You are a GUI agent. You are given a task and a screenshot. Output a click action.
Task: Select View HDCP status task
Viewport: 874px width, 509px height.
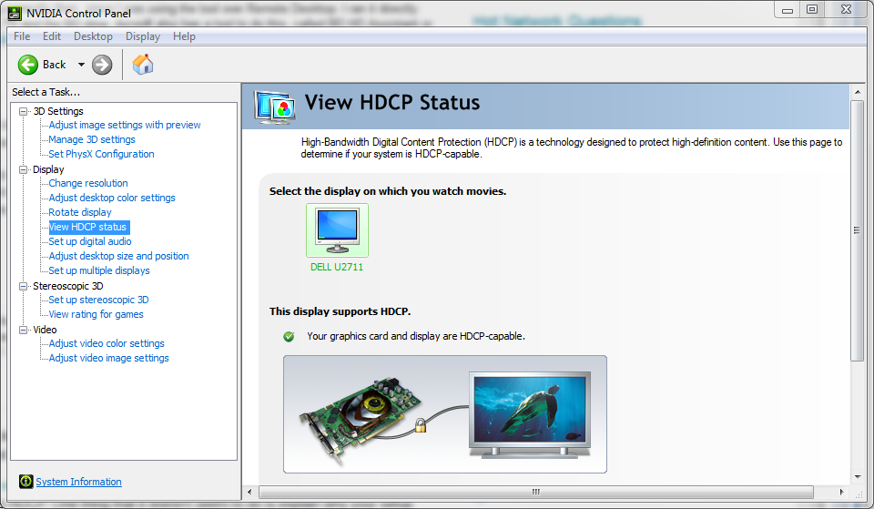coord(88,227)
